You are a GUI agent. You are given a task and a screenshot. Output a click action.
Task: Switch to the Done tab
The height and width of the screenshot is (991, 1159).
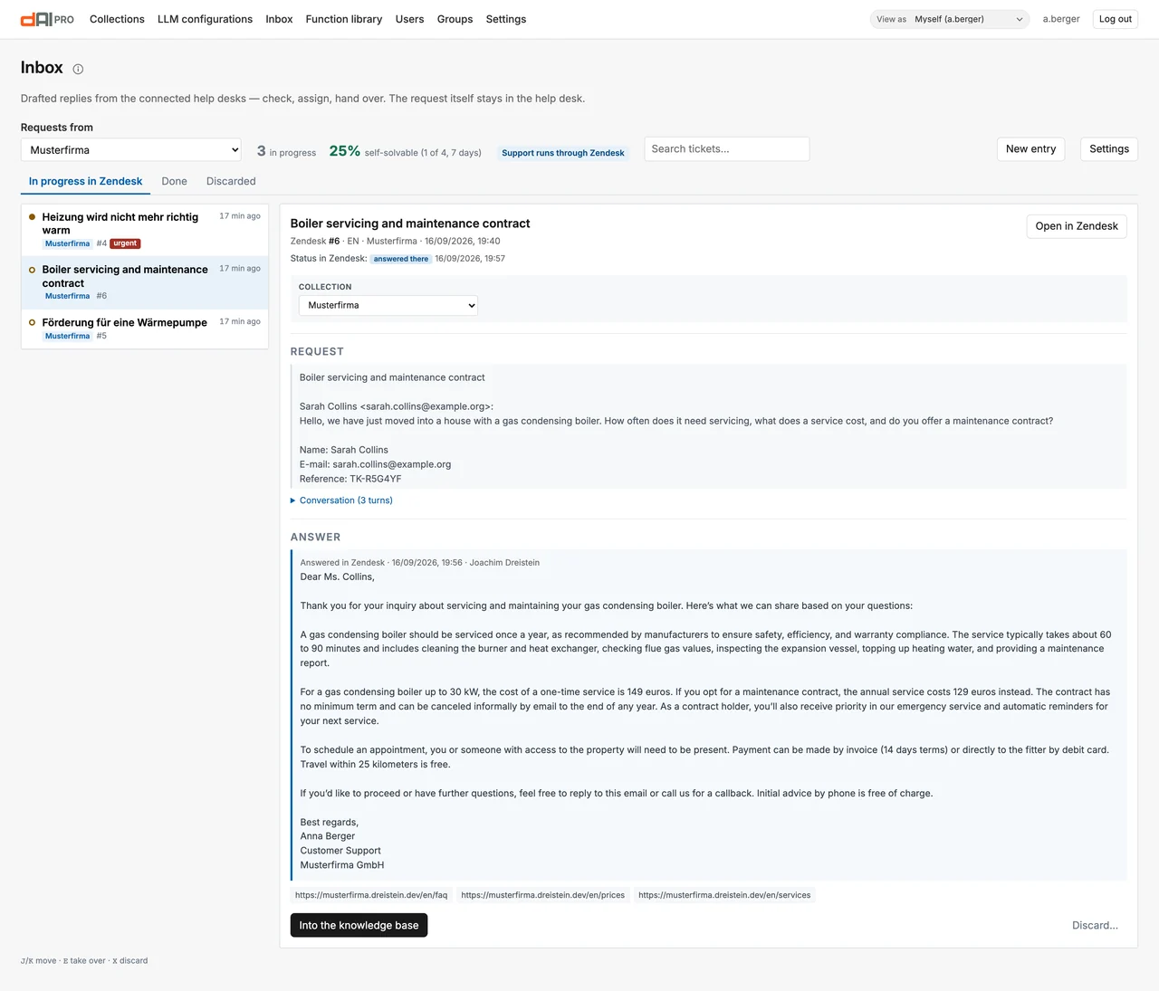pyautogui.click(x=174, y=181)
